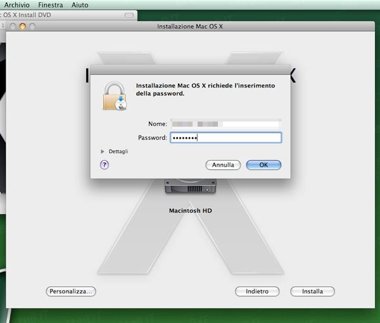380x323 pixels.
Task: Click the Macintosh HD label
Action: (191, 210)
